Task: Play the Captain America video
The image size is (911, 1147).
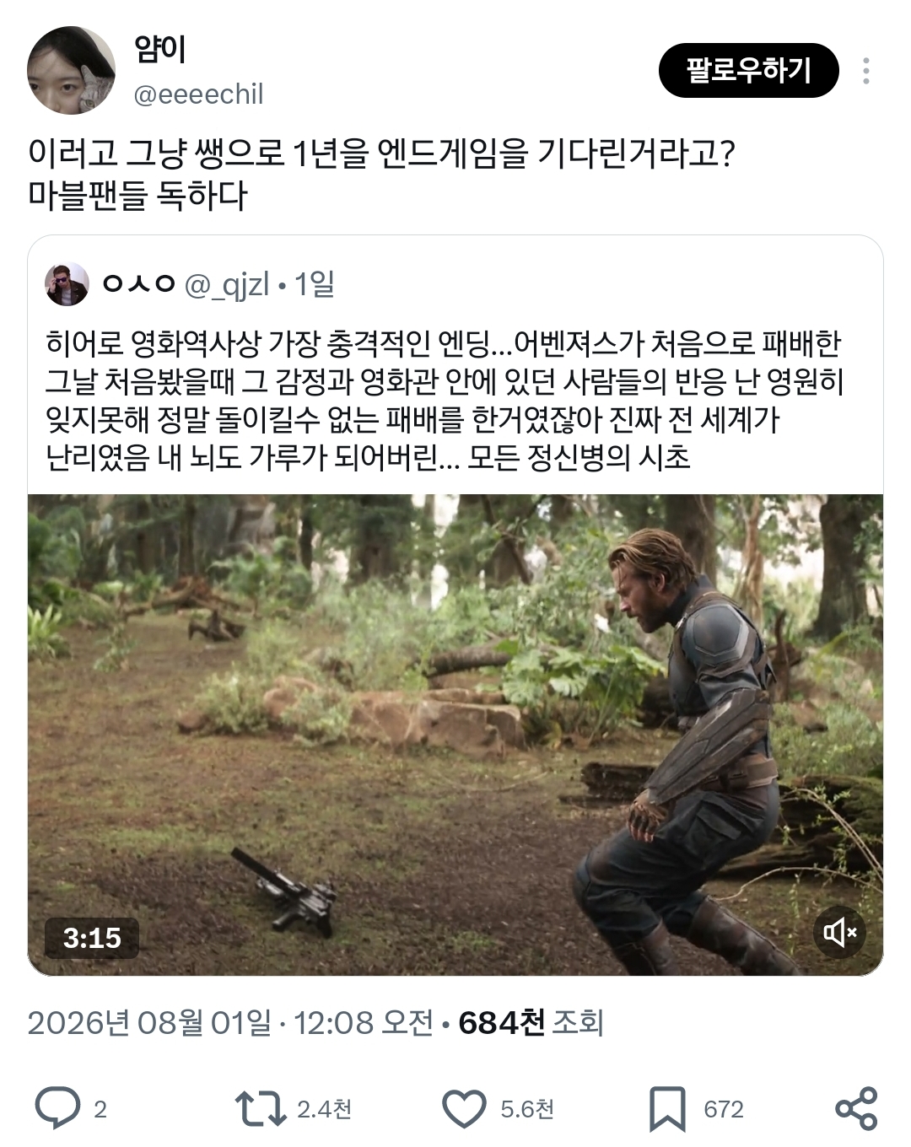Action: (455, 735)
